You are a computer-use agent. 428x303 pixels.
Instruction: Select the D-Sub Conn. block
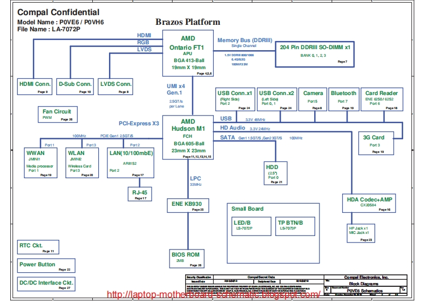(x=75, y=86)
